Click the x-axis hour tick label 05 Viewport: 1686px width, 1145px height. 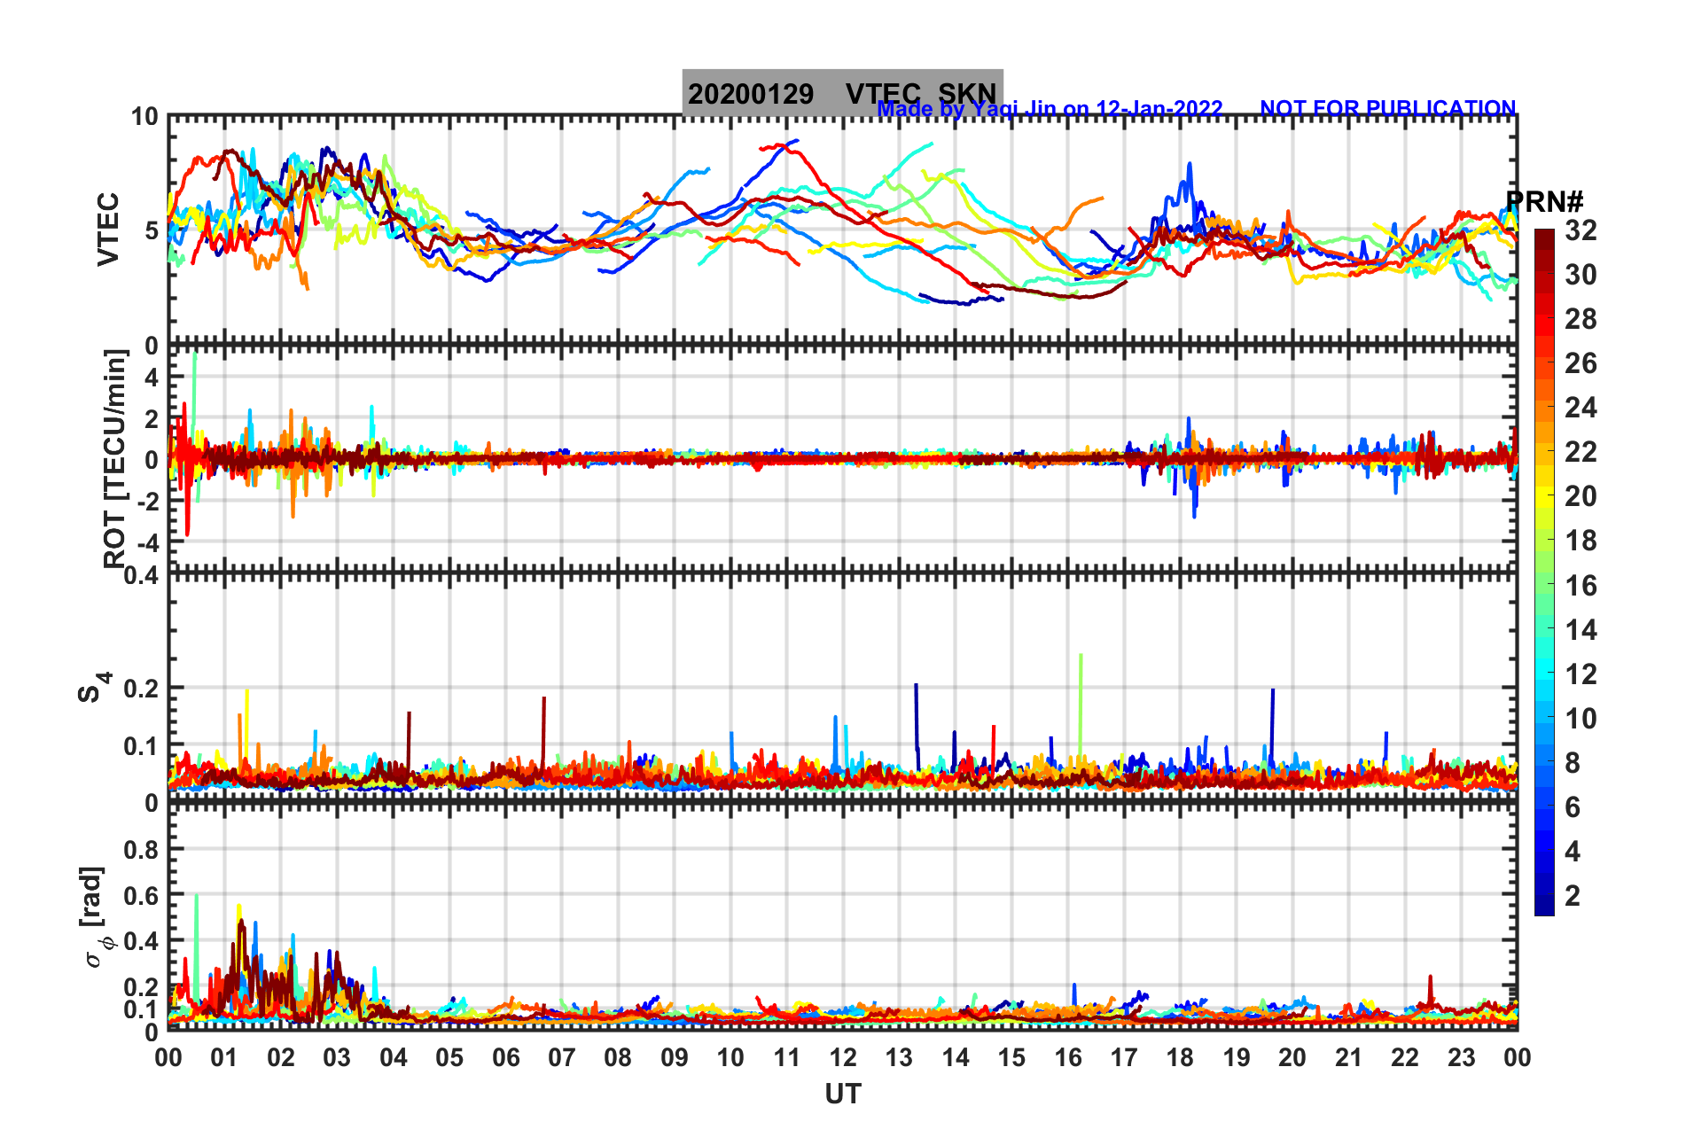point(449,1058)
